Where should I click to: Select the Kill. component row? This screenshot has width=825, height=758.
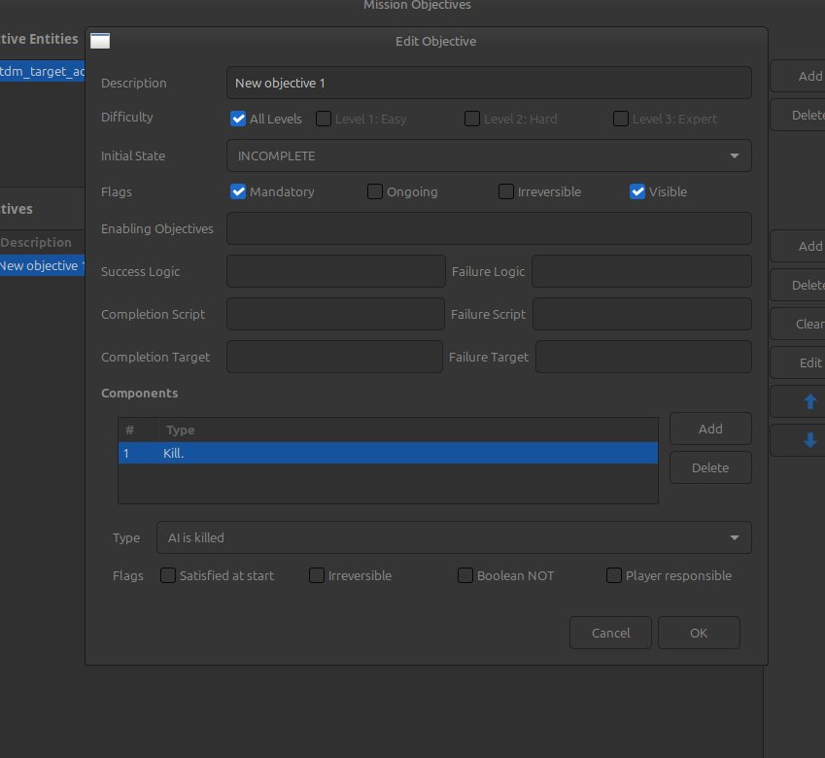(x=388, y=453)
